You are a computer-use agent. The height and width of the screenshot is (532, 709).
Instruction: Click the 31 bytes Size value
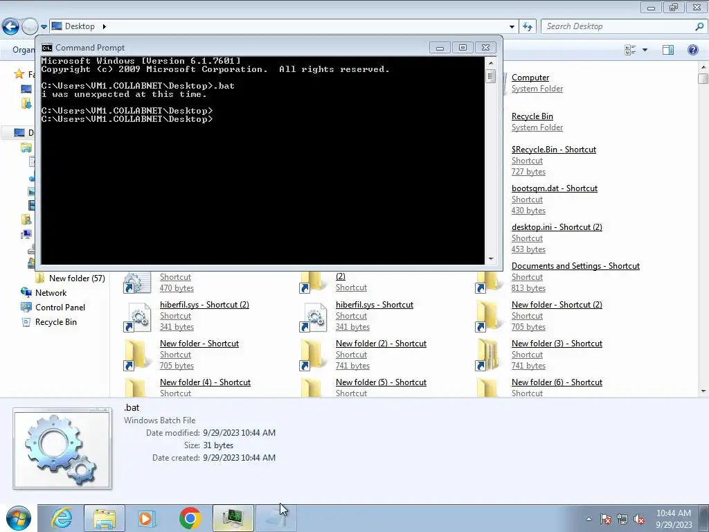[218, 445]
